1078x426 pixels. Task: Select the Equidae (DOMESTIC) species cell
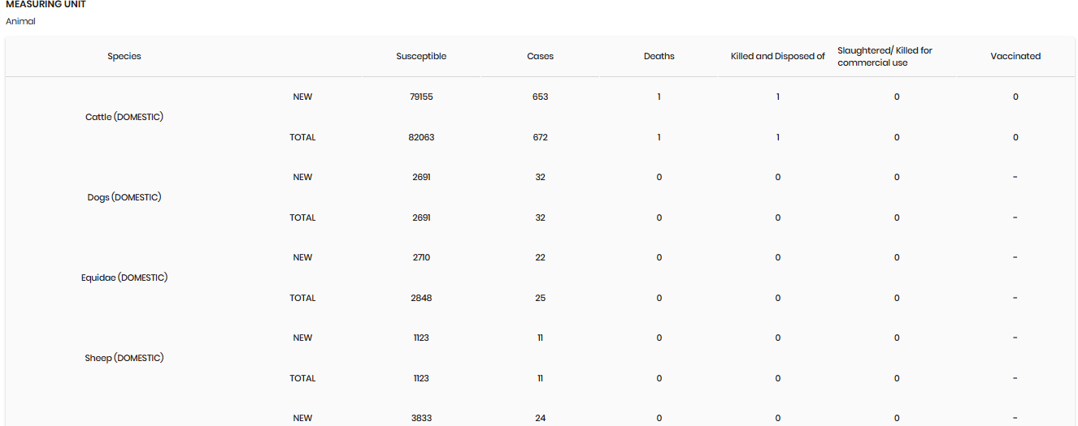[124, 278]
